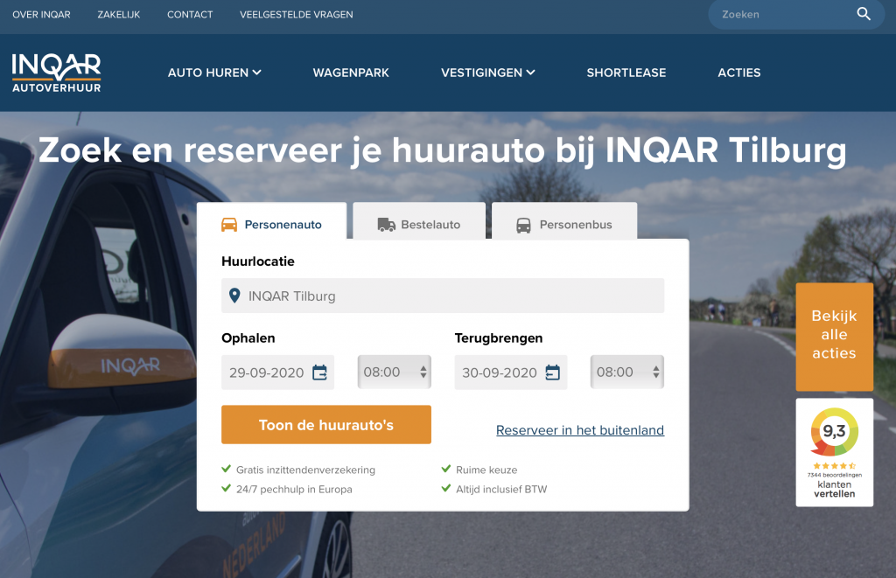The width and height of the screenshot is (896, 578).
Task: Click the text Altijd inclusief BTW
Action: tap(501, 490)
